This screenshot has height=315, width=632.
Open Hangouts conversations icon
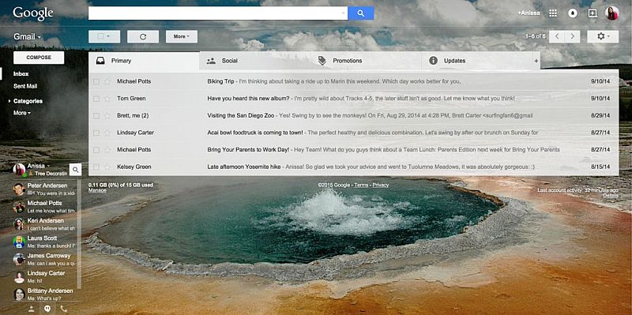[47, 309]
